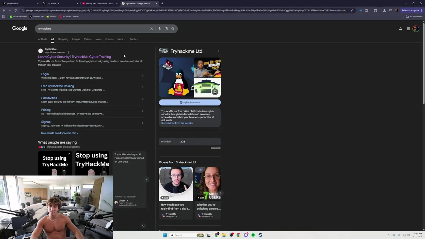Expand Pricing sitelink chevron

142,112
